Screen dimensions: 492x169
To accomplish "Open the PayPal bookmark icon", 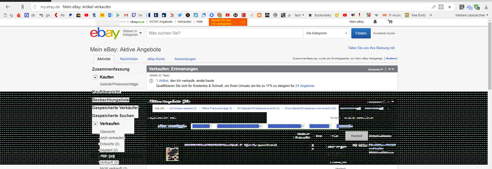I will [70, 15].
